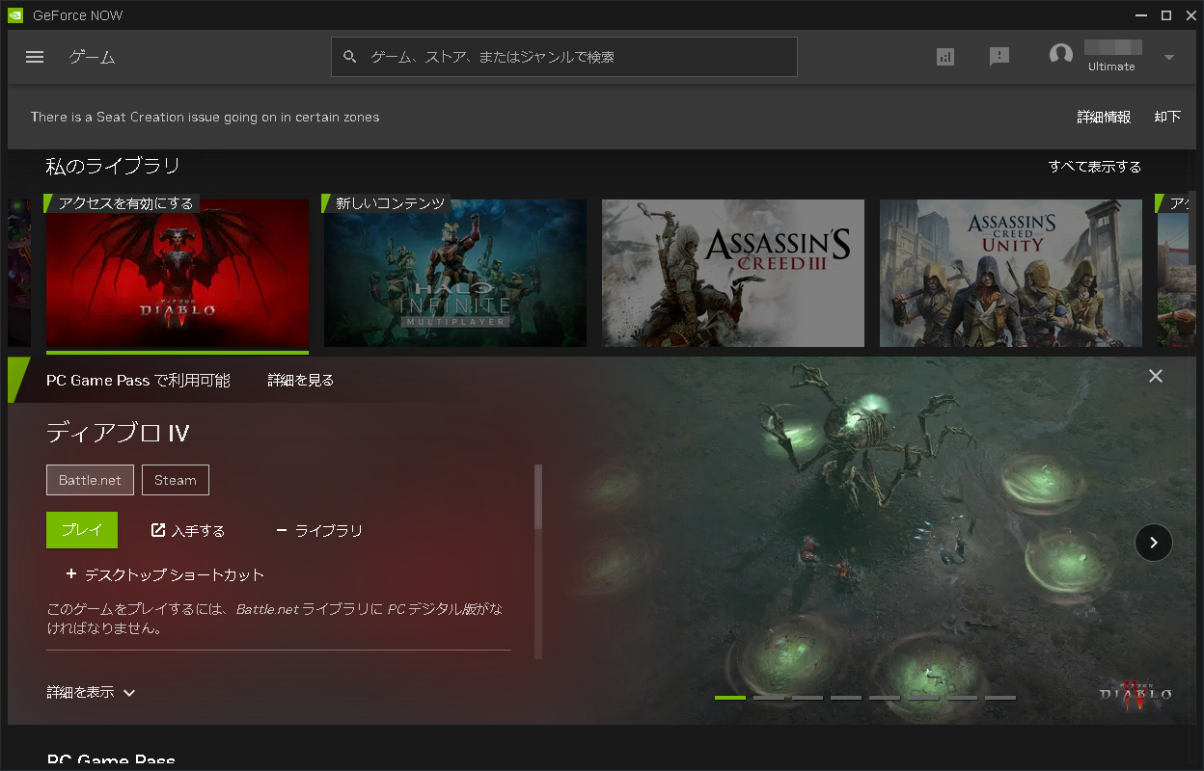Open the navigation hamburger menu
The image size is (1204, 771).
click(x=35, y=57)
